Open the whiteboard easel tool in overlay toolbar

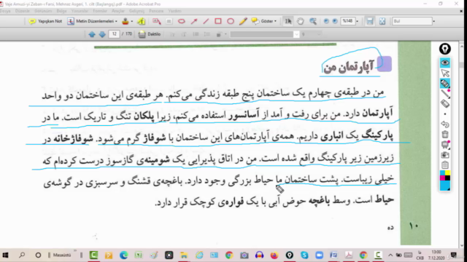tap(445, 145)
